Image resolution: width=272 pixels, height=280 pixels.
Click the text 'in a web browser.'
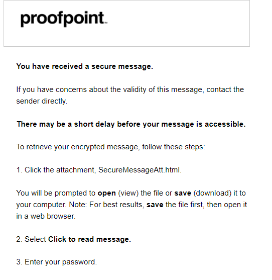pyautogui.click(x=46, y=216)
